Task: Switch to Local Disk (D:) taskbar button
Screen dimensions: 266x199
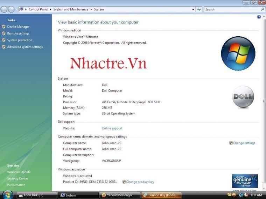Action: pyautogui.click(x=37, y=195)
